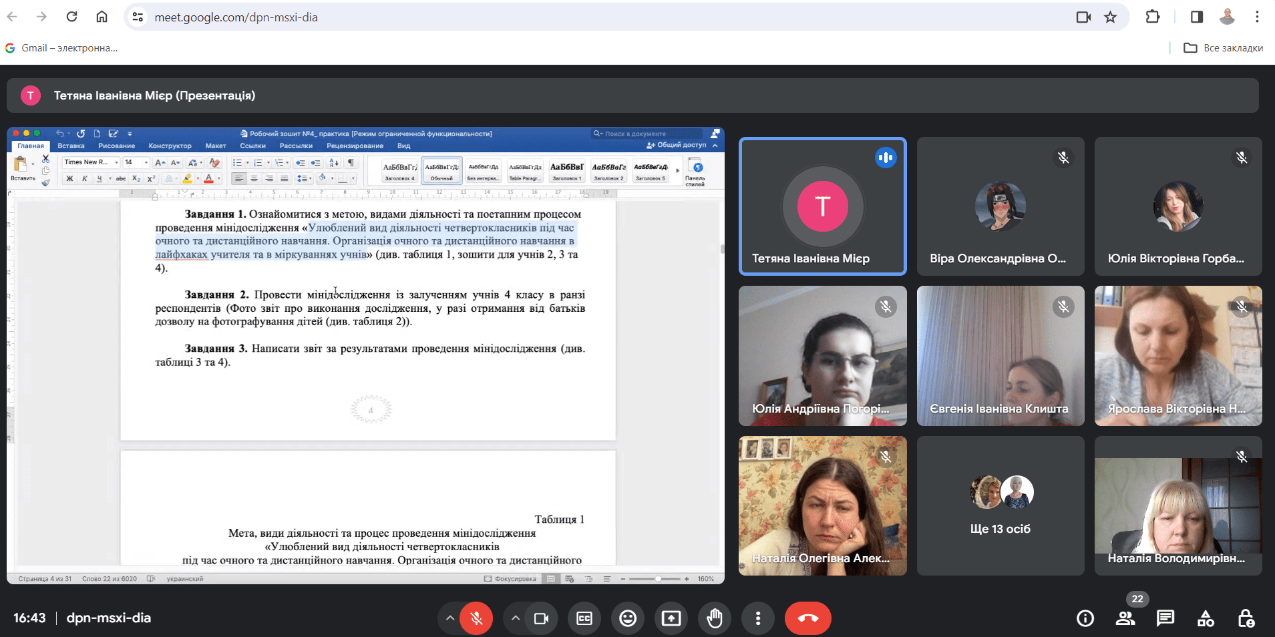Unmute the microphone button
The image size is (1275, 637).
[x=476, y=618]
